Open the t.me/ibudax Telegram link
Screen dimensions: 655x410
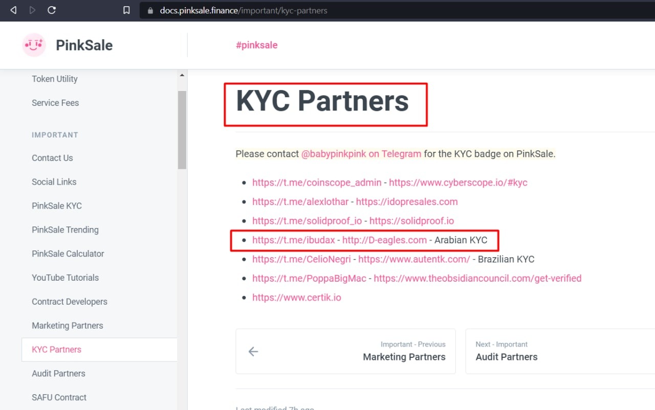click(x=294, y=240)
